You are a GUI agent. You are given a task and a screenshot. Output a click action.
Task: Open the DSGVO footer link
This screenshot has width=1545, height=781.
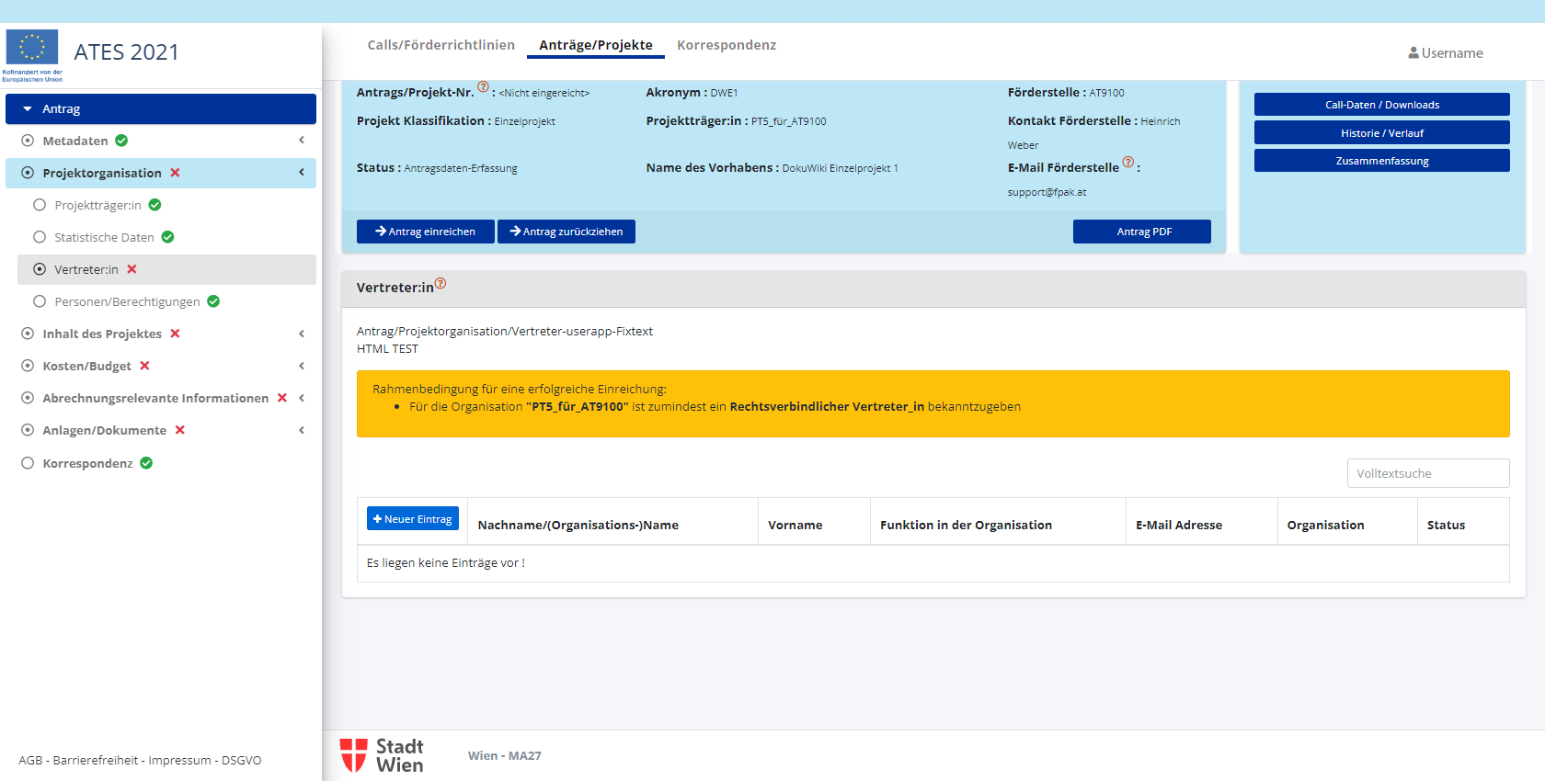242,760
